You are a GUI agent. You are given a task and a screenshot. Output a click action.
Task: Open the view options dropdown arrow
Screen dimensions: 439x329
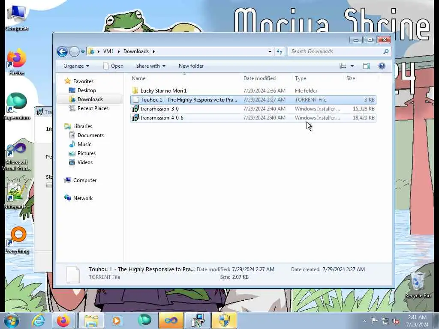point(352,66)
